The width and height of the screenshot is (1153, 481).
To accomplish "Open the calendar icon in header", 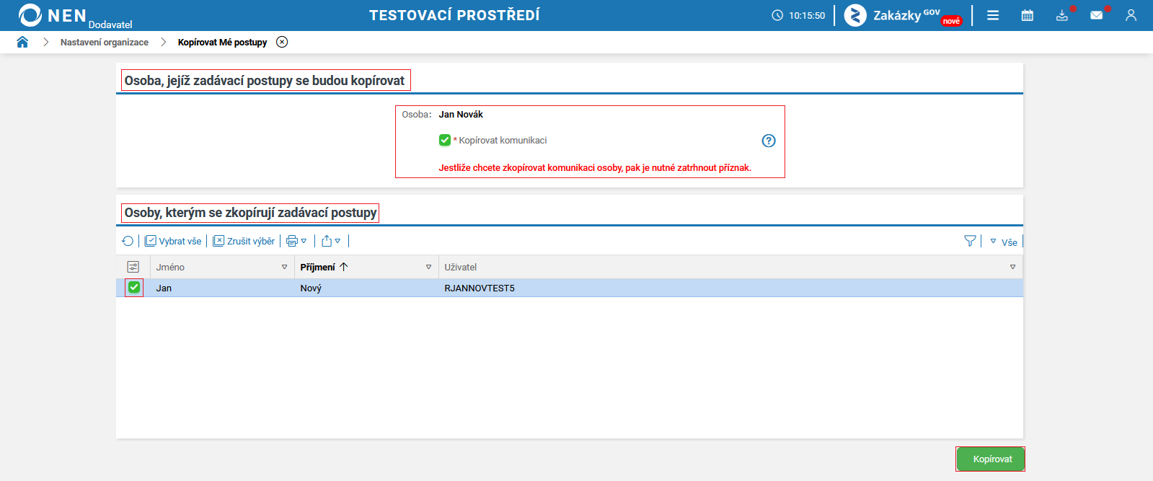I will pyautogui.click(x=1028, y=15).
